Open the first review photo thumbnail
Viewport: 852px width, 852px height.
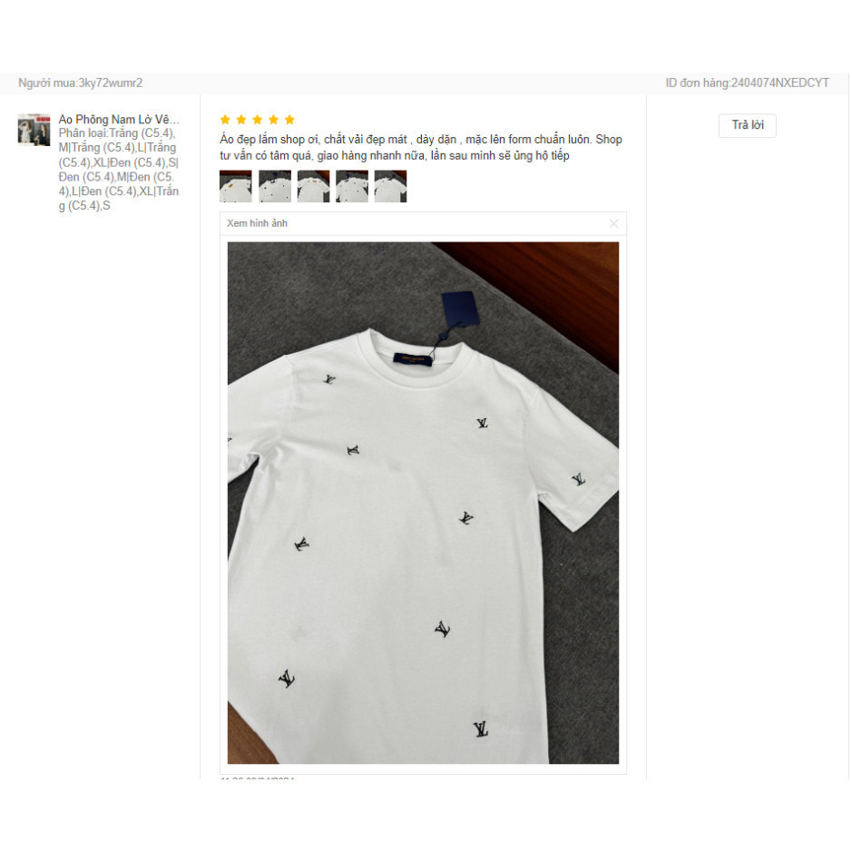click(x=235, y=186)
